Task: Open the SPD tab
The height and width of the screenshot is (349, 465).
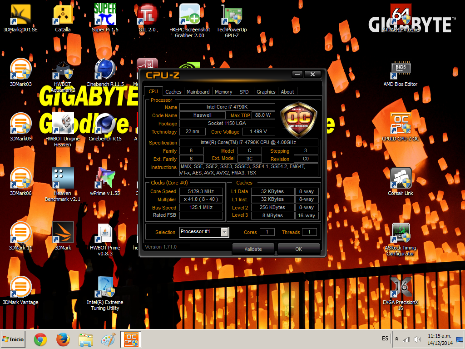Action: click(244, 92)
